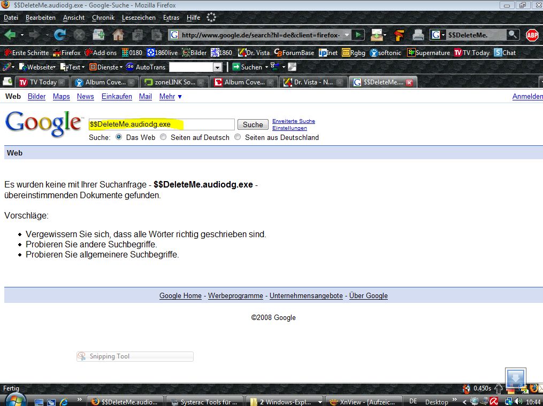Expand the Webseite toolbar dropdown
Image resolution: width=543 pixels, height=406 pixels.
55,67
